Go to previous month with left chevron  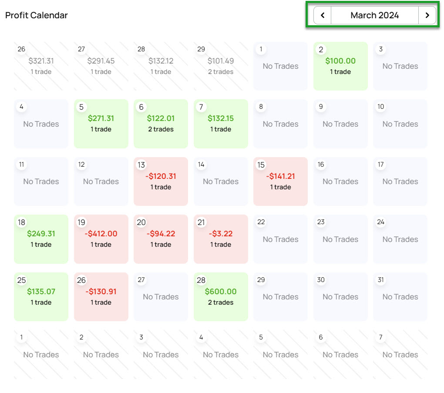[x=323, y=15]
